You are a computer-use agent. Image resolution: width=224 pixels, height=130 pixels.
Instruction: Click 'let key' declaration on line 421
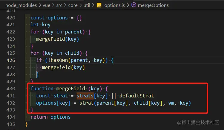pos(40,25)
